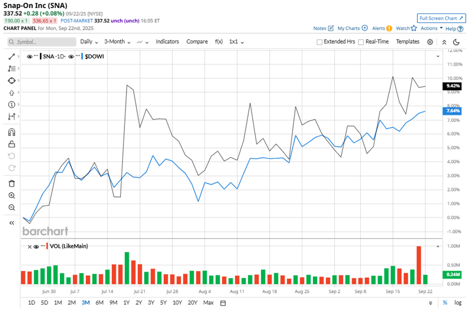The height and width of the screenshot is (311, 470).
Task: Select the 1Y time range
Action: coord(126,303)
